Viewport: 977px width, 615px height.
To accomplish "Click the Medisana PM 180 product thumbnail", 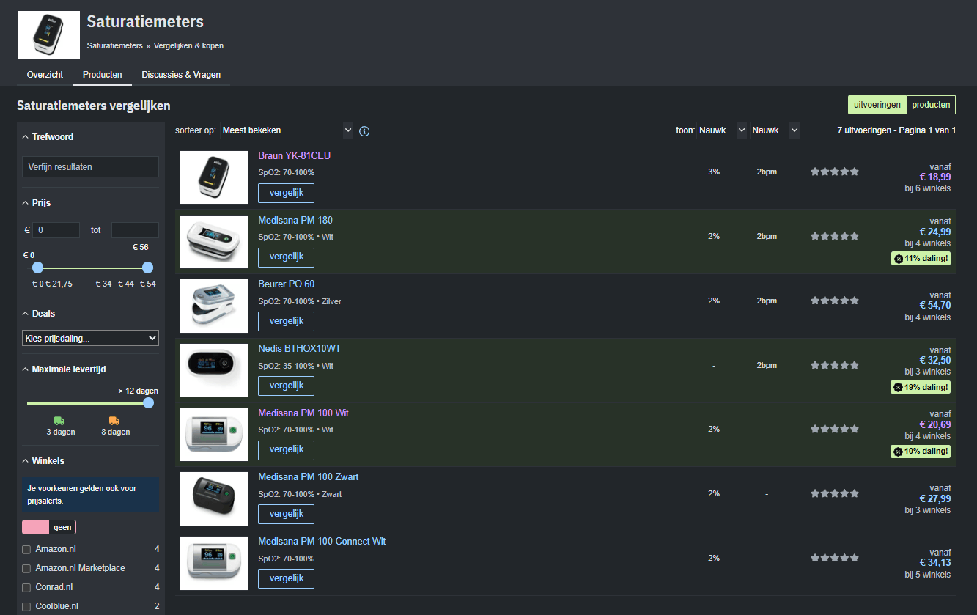I will point(214,242).
